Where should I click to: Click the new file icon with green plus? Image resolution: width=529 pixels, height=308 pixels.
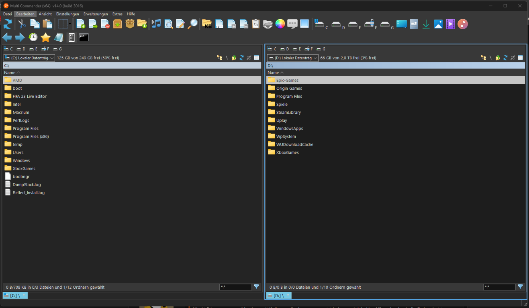point(81,24)
